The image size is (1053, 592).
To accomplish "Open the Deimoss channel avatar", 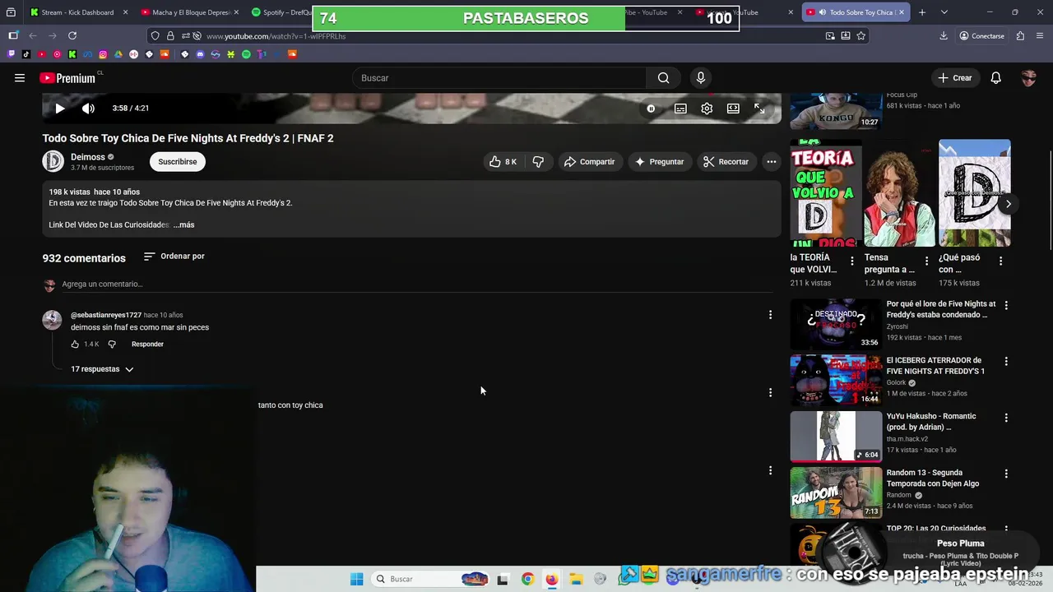I will point(53,161).
